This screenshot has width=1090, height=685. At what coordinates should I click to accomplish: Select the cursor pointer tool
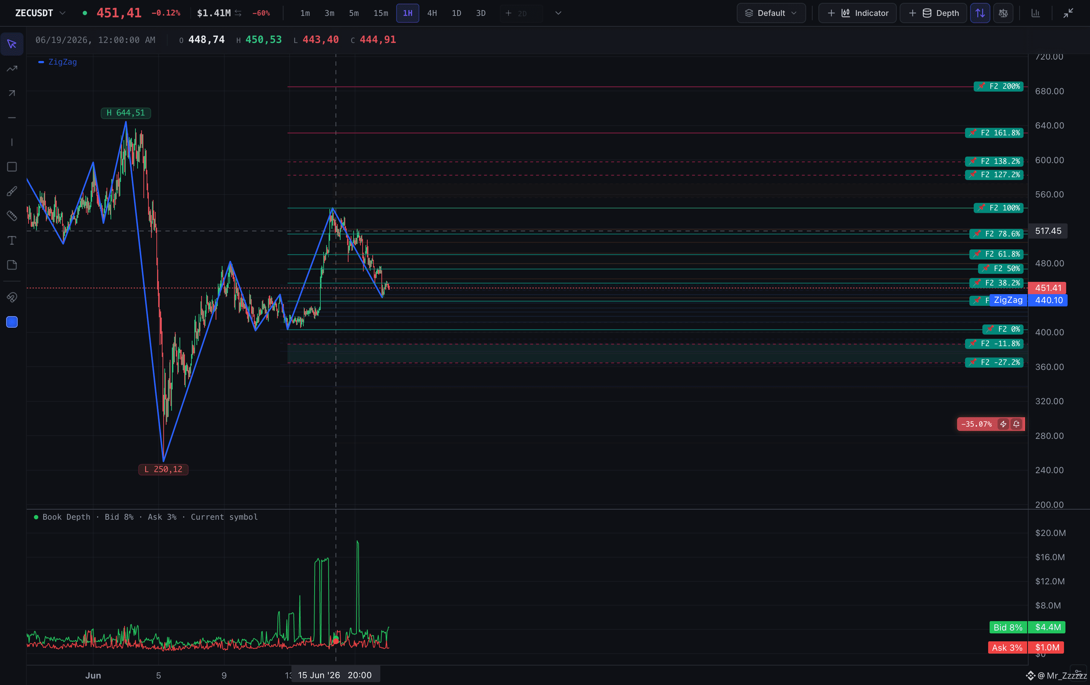click(12, 44)
